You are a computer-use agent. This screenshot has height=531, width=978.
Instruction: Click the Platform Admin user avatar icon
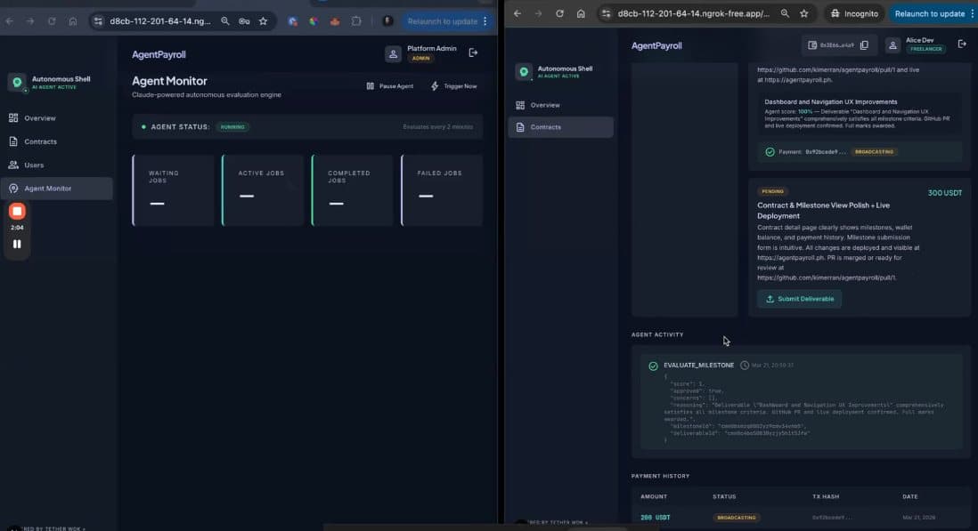(x=393, y=54)
